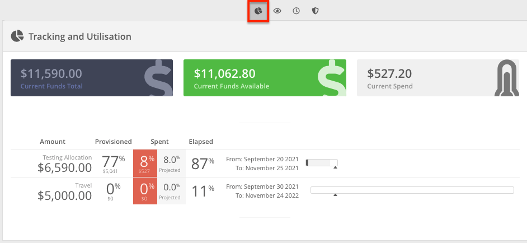Click the $11,590.00 total value
This screenshot has height=243, width=527.
click(51, 73)
